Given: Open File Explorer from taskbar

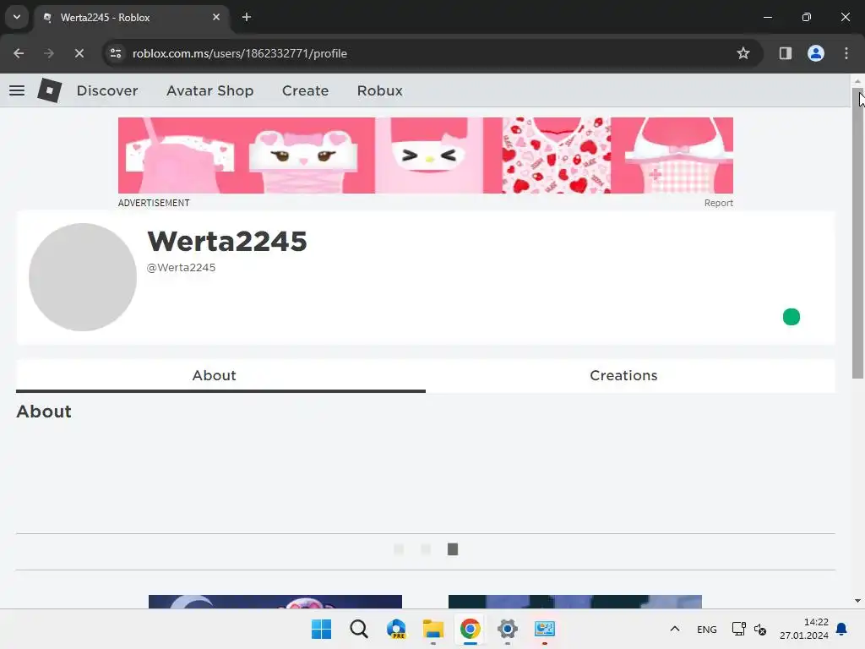Looking at the screenshot, I should pyautogui.click(x=433, y=629).
